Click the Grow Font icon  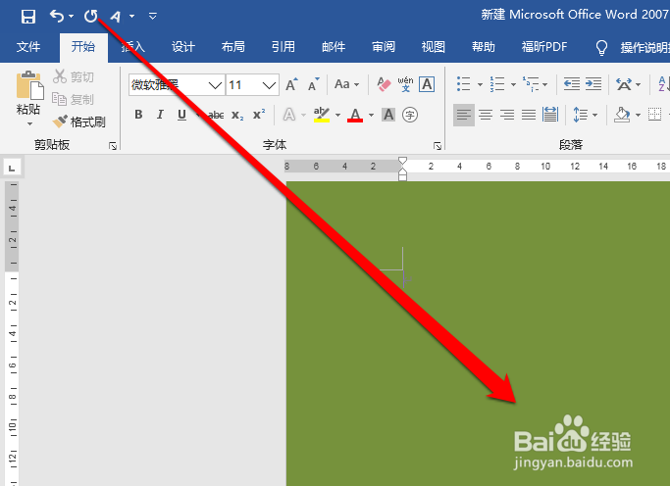coord(292,84)
